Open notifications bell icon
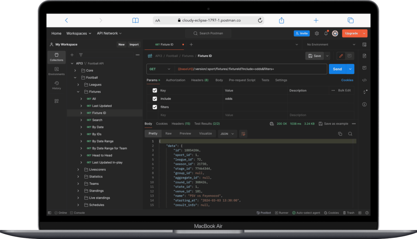 [x=326, y=33]
